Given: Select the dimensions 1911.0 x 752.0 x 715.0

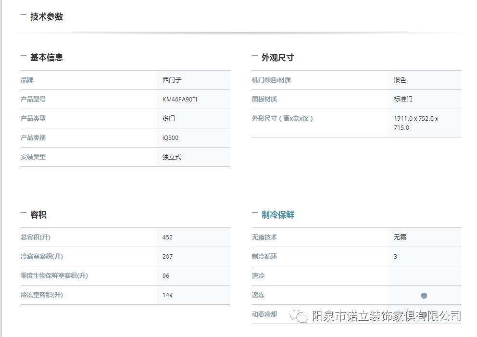Looking at the screenshot, I should 416,123.
